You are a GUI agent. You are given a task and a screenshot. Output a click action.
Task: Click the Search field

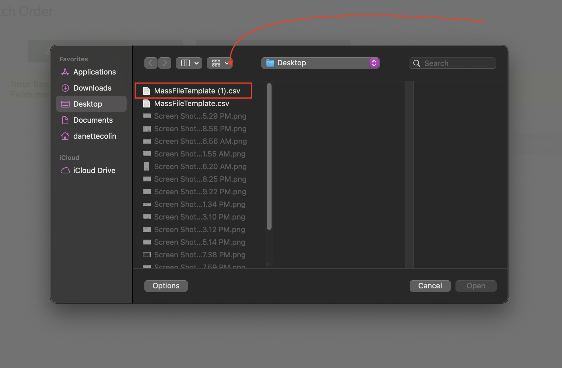[453, 63]
